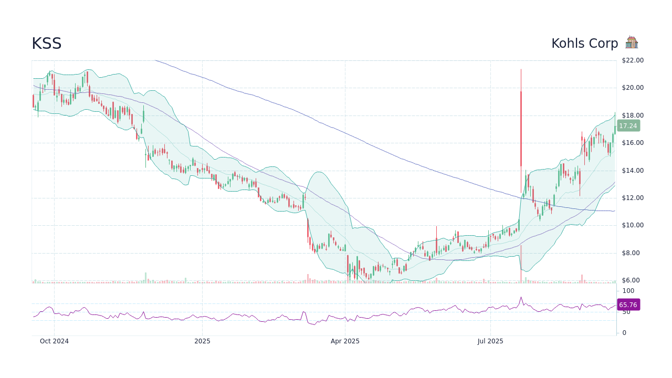This screenshot has width=672, height=378.
Task: Click the Kohls building logo icon
Action: [632, 41]
